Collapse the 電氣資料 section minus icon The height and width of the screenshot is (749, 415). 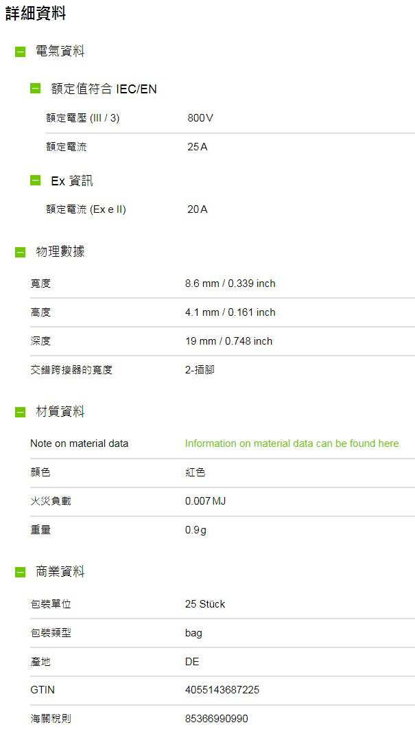tap(21, 52)
